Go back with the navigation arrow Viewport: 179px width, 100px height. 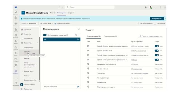59,7
